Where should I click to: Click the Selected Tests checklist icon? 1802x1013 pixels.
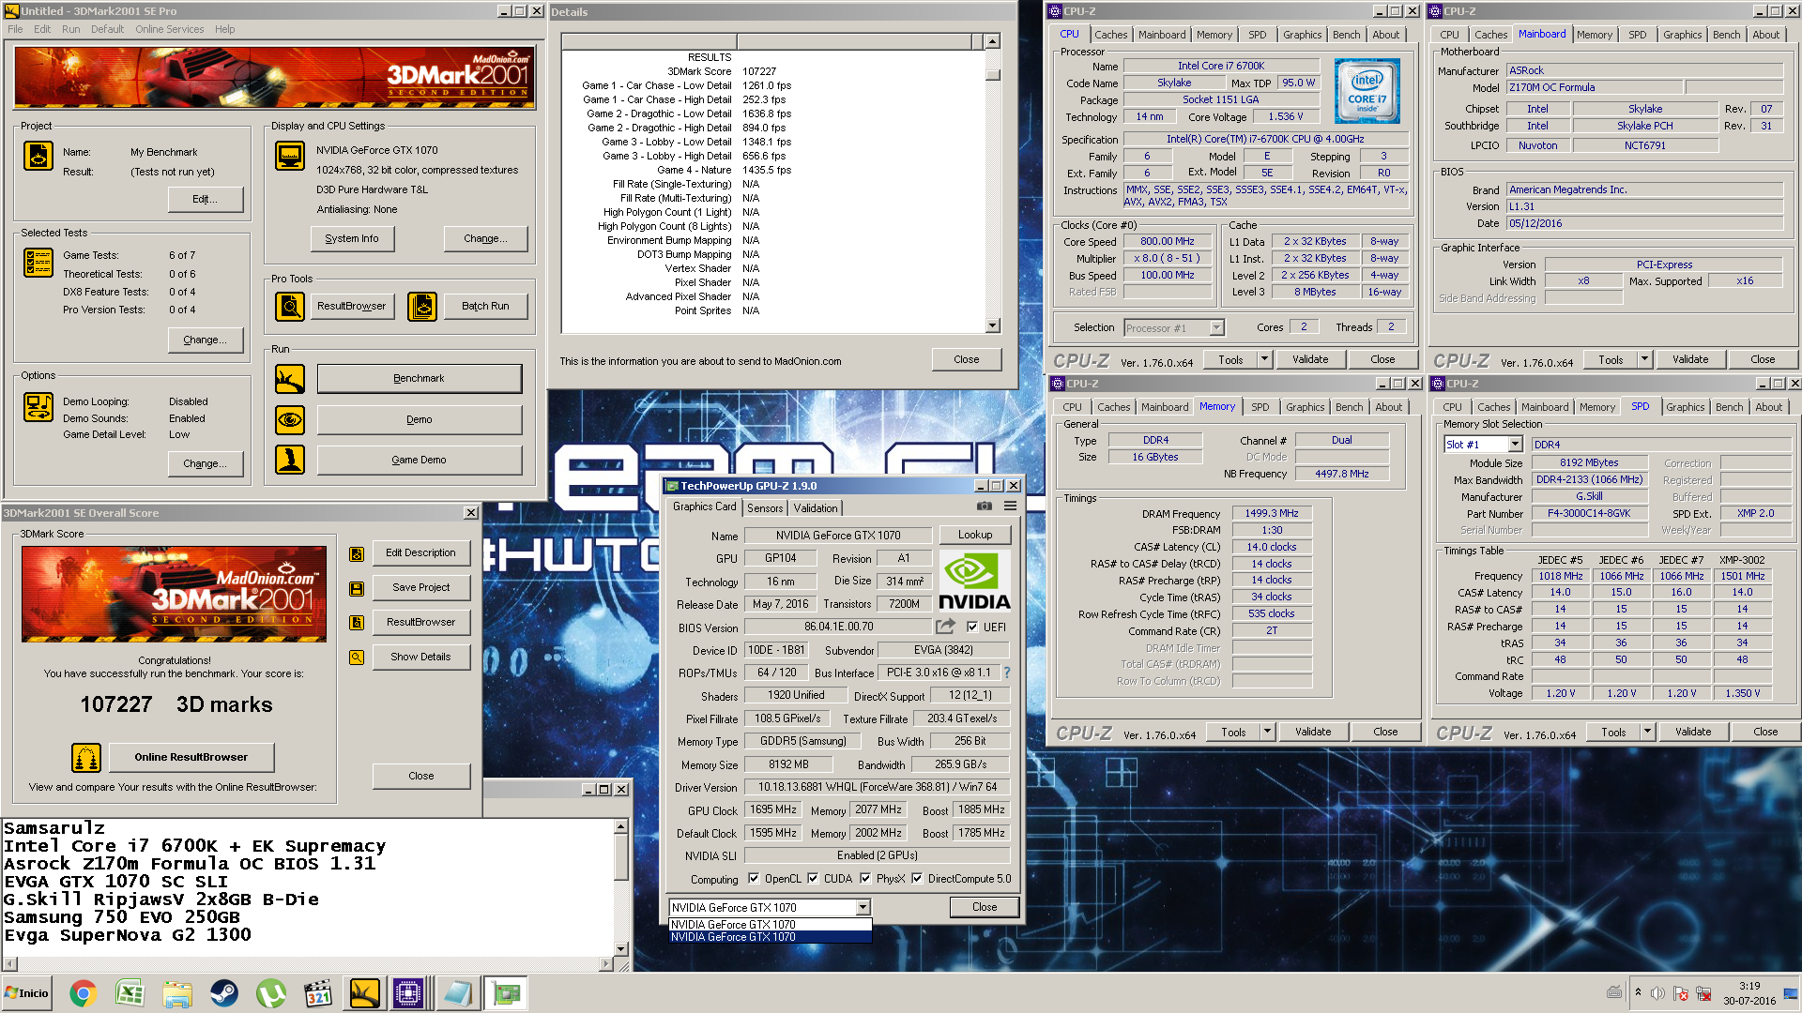point(38,263)
